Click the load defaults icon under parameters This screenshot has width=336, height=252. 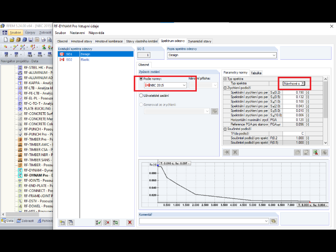pos(298,153)
